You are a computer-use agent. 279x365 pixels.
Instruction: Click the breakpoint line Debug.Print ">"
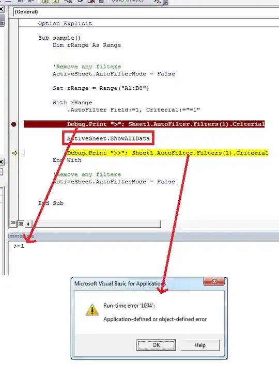144,124
